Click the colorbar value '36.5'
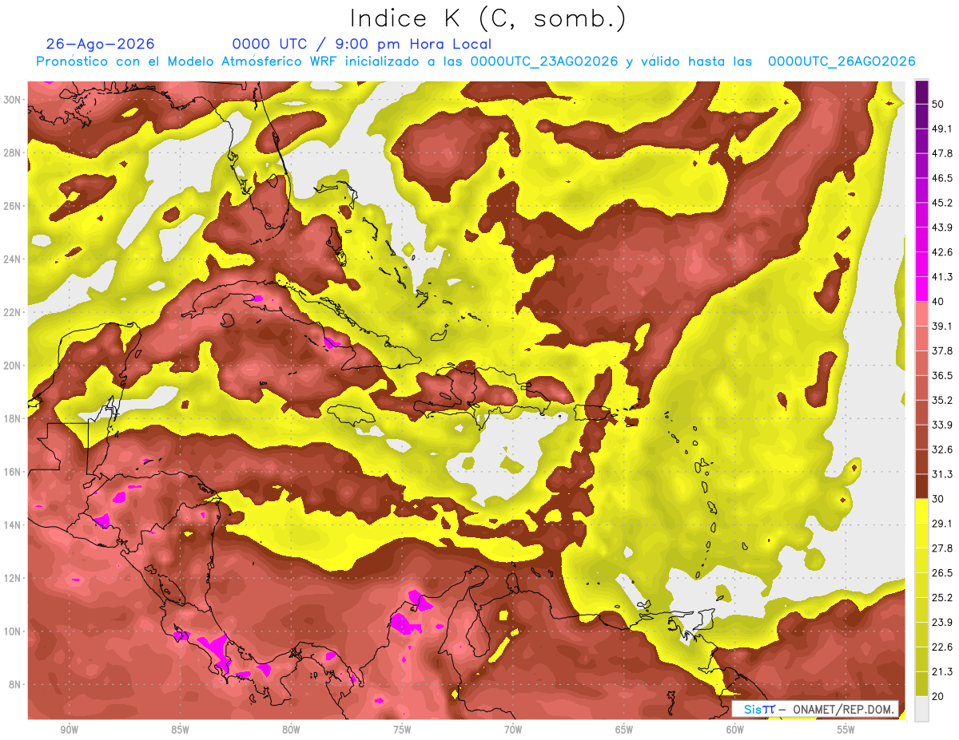The height and width of the screenshot is (740, 959). point(942,375)
